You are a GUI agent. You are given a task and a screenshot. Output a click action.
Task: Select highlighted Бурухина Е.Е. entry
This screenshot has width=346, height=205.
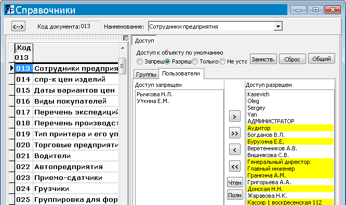[290, 142]
